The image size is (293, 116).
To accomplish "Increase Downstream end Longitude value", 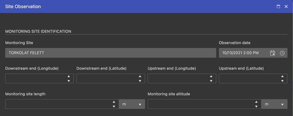I will 69,76.
